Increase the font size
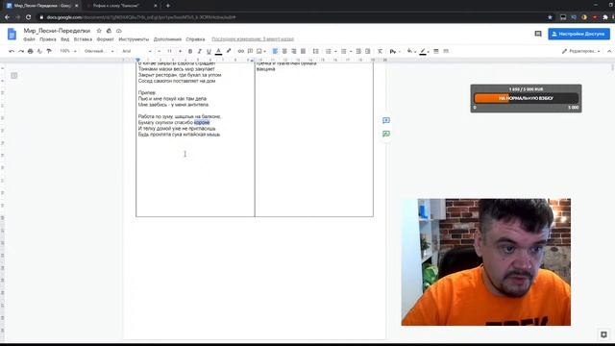 (x=180, y=51)
